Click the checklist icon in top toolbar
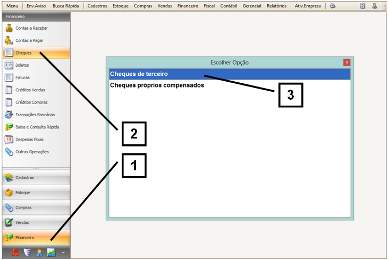The height and width of the screenshot is (260, 389). [362, 6]
